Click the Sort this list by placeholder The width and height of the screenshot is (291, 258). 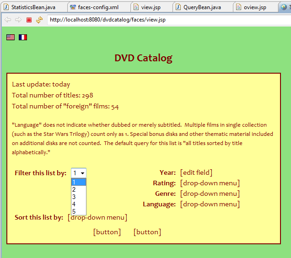click(x=97, y=217)
